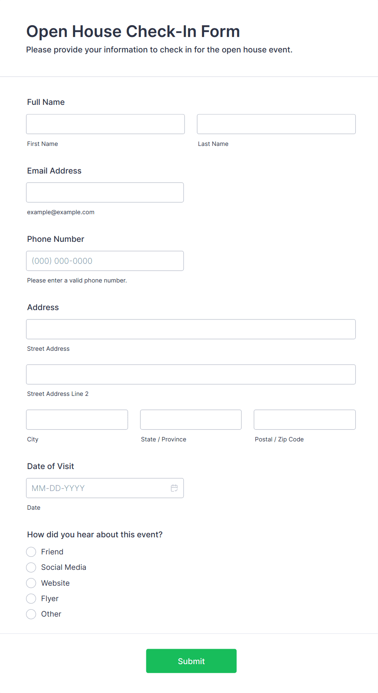
Task: Pick the Flyer radio button
Action: click(x=31, y=599)
